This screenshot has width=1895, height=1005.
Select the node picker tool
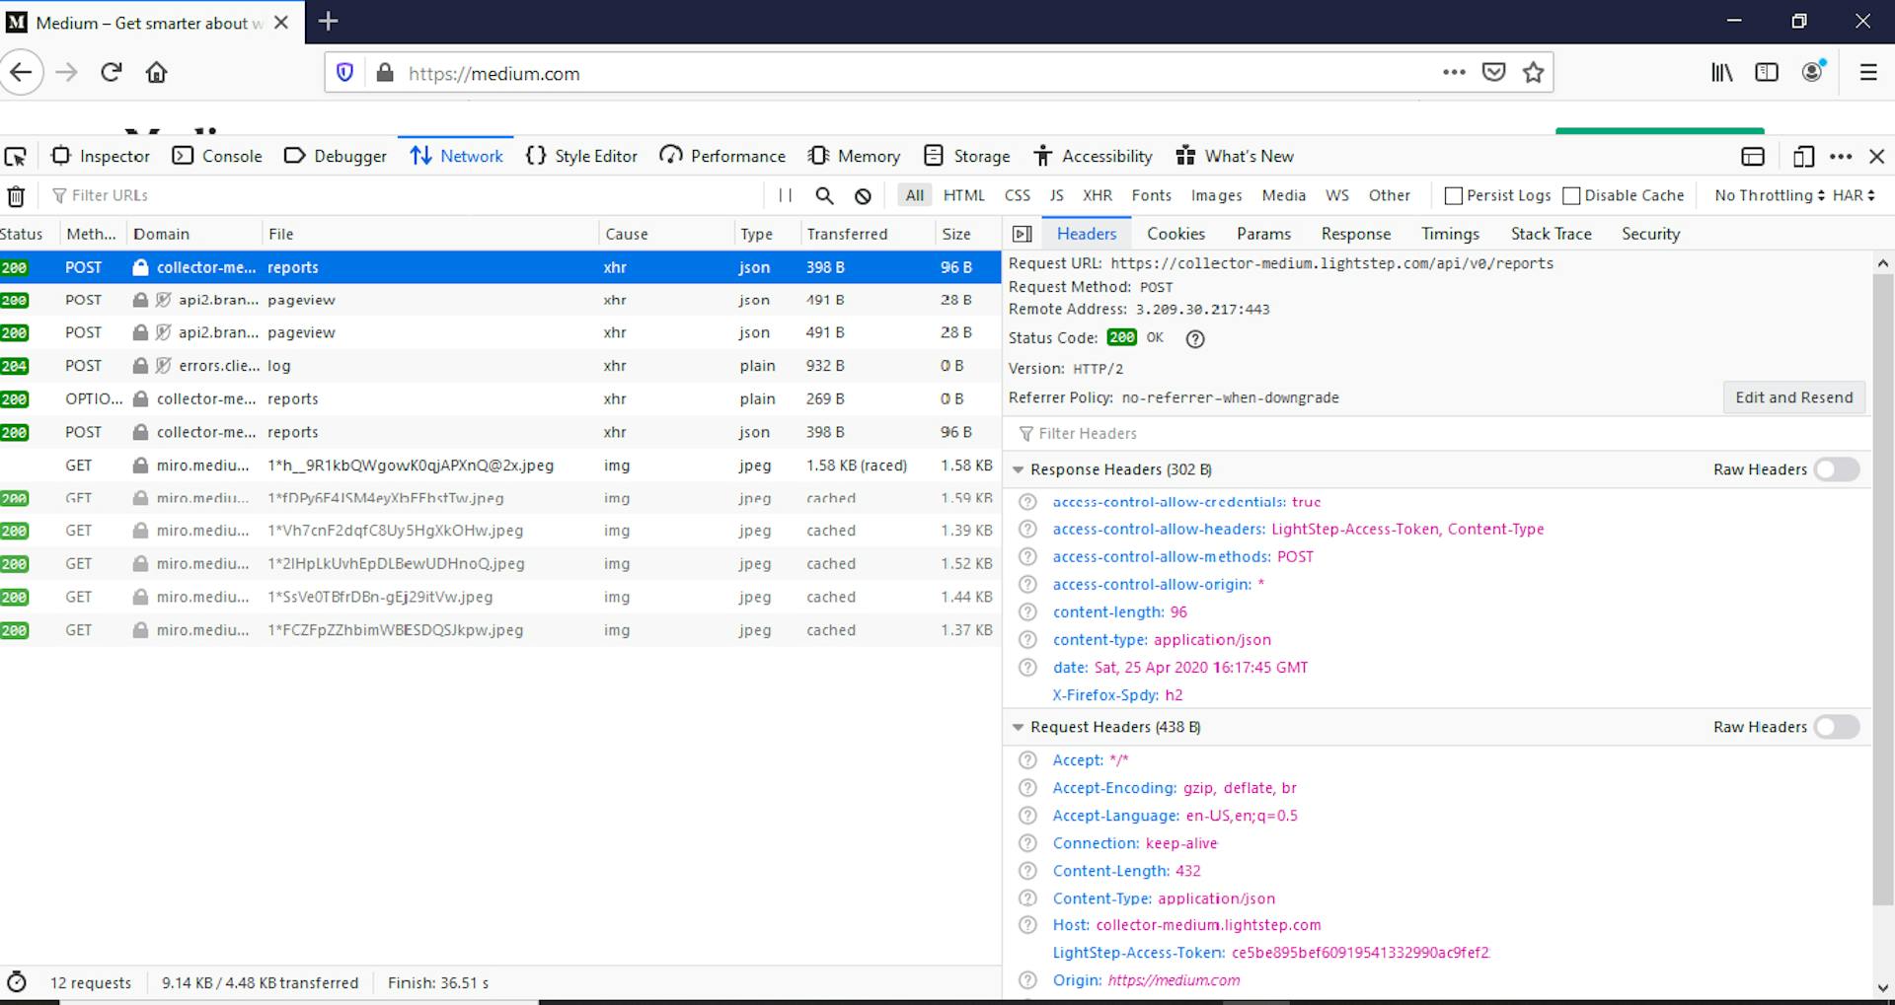tap(16, 156)
